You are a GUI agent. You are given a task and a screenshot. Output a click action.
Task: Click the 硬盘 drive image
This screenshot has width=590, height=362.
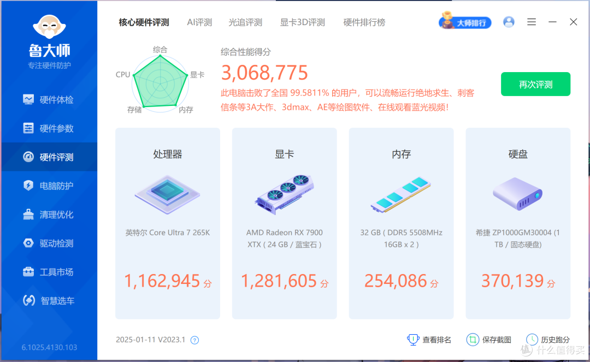tap(518, 194)
